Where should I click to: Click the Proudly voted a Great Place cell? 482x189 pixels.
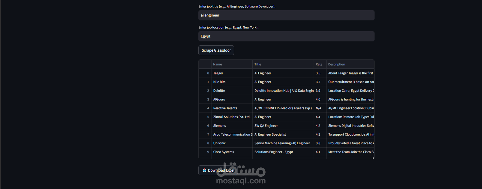pyautogui.click(x=350, y=143)
